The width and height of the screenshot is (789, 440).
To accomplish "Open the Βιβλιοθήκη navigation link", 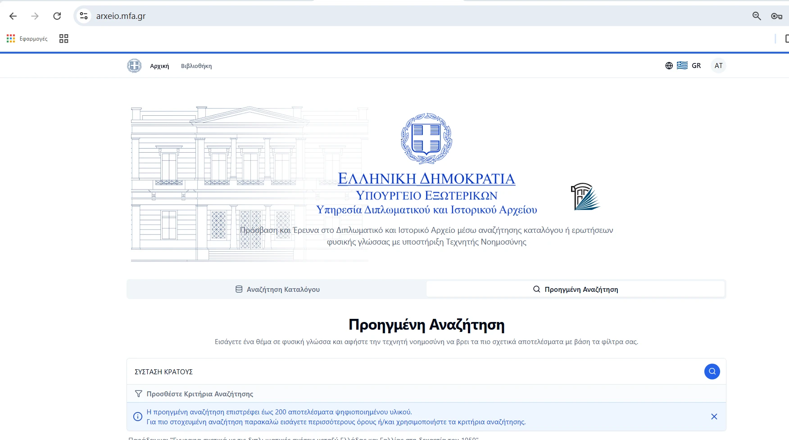I will coord(196,66).
